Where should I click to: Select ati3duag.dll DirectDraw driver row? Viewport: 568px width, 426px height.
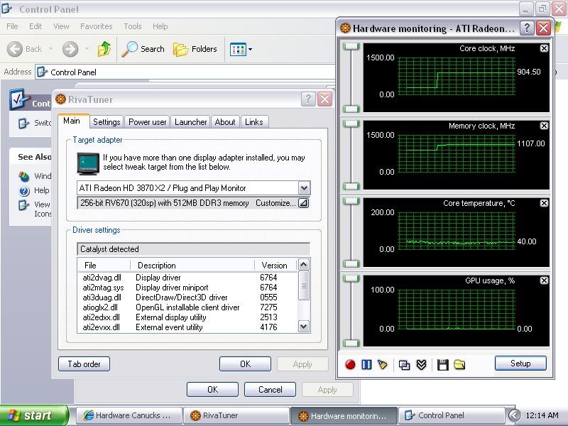187,297
